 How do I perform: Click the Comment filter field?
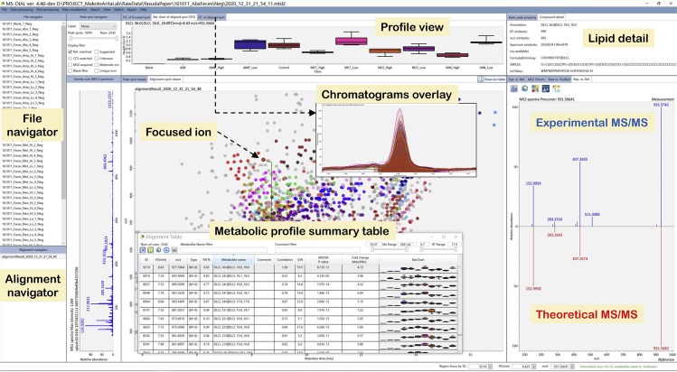tap(318, 249)
